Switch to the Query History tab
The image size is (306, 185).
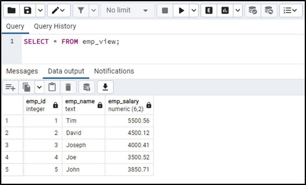[55, 26]
